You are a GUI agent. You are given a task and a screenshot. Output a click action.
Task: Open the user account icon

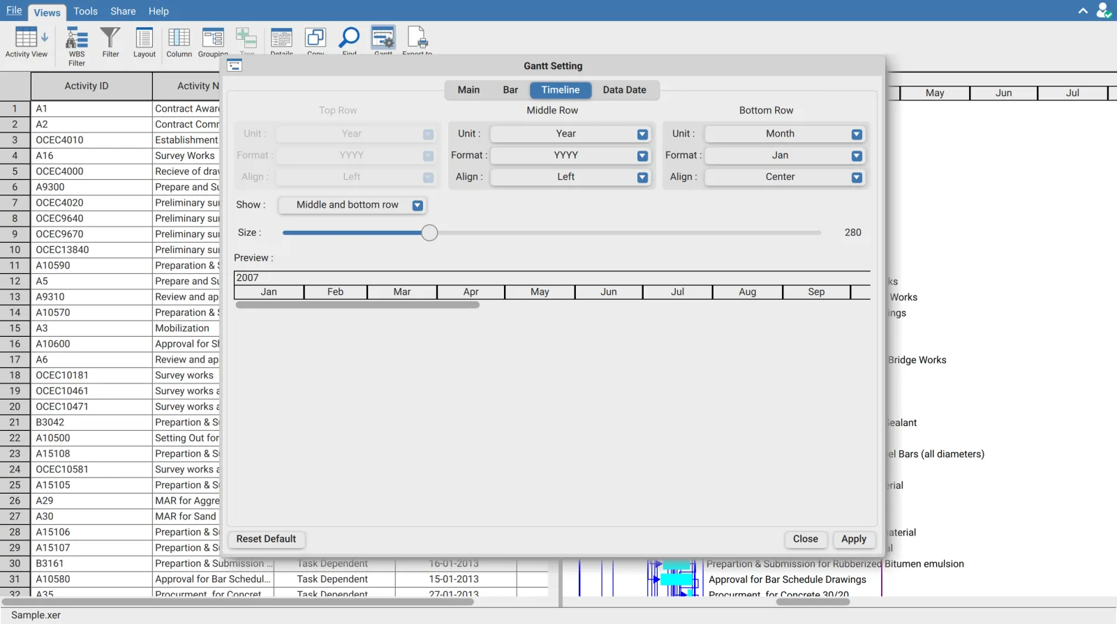click(x=1103, y=10)
